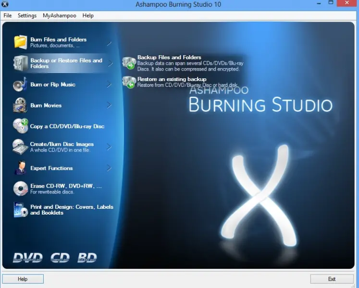
Task: Click 'A whole CD/DVD in one file.' subtitle
Action: tap(60, 150)
